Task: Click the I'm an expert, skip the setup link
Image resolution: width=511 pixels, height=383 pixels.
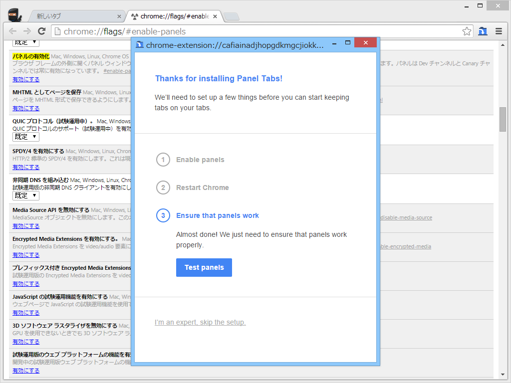Action: (200, 322)
